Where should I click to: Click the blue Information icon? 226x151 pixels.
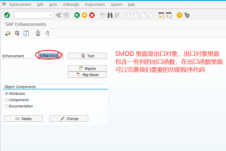point(26,33)
